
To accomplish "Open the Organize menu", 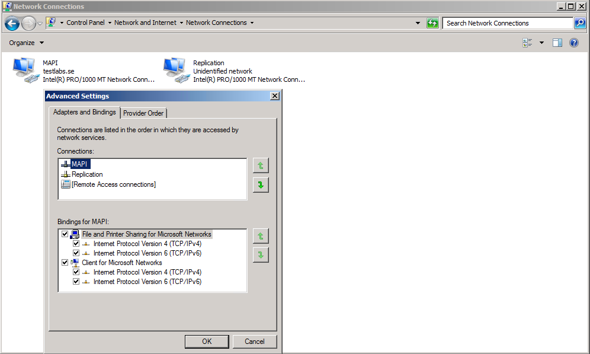I will 26,43.
